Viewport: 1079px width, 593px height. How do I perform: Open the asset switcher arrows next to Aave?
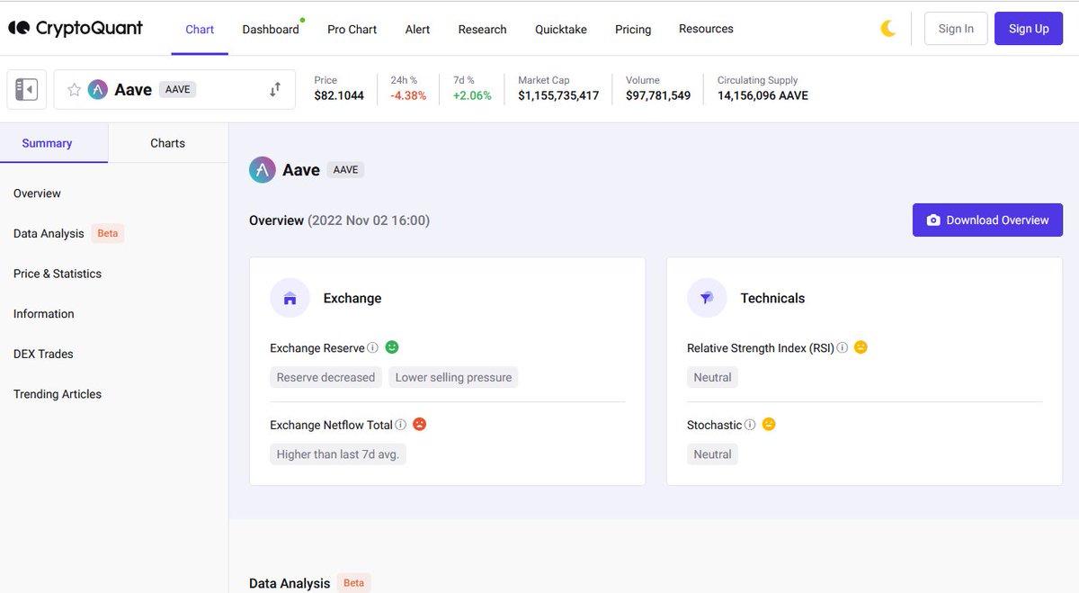point(275,89)
